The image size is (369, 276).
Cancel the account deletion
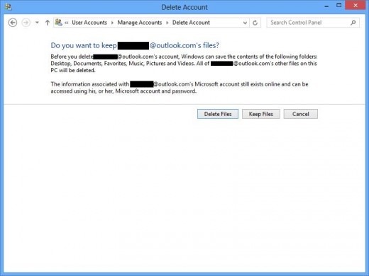pos(301,114)
